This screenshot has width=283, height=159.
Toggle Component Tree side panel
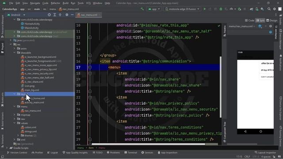pyautogui.click(x=224, y=132)
